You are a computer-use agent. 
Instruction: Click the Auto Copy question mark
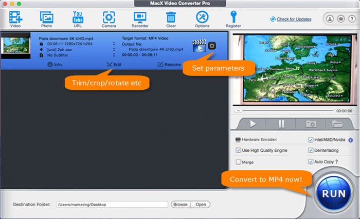click(x=336, y=162)
